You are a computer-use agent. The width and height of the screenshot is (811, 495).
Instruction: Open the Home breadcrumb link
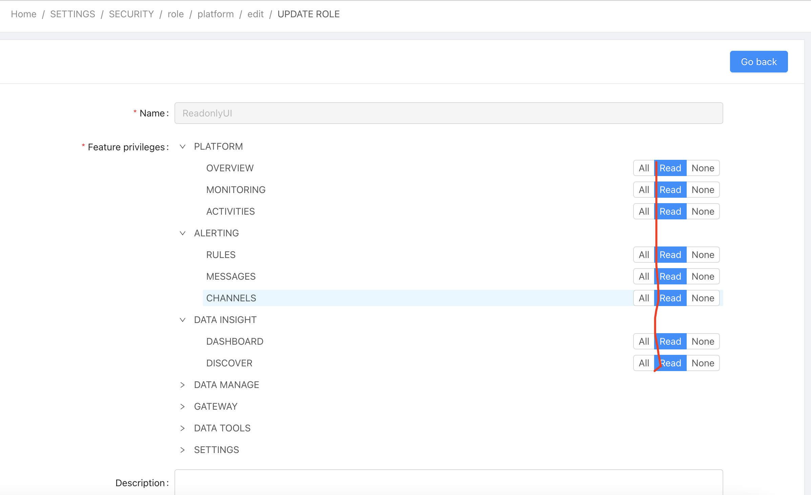click(x=23, y=14)
